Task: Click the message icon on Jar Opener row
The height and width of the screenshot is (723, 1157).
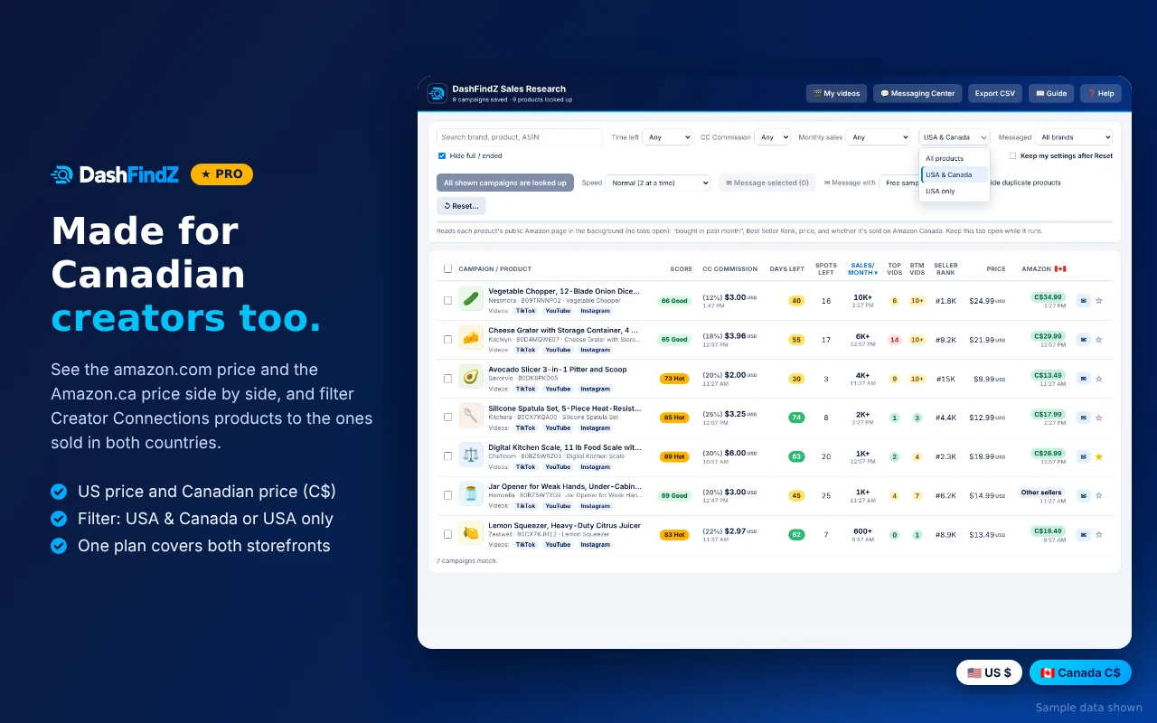Action: (1083, 495)
